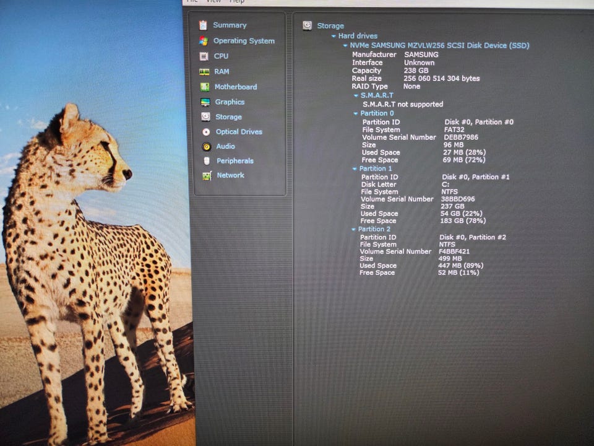Viewport: 594px width, 446px height.
Task: Select the Manufacturer value SAMSUNG
Action: (x=421, y=55)
